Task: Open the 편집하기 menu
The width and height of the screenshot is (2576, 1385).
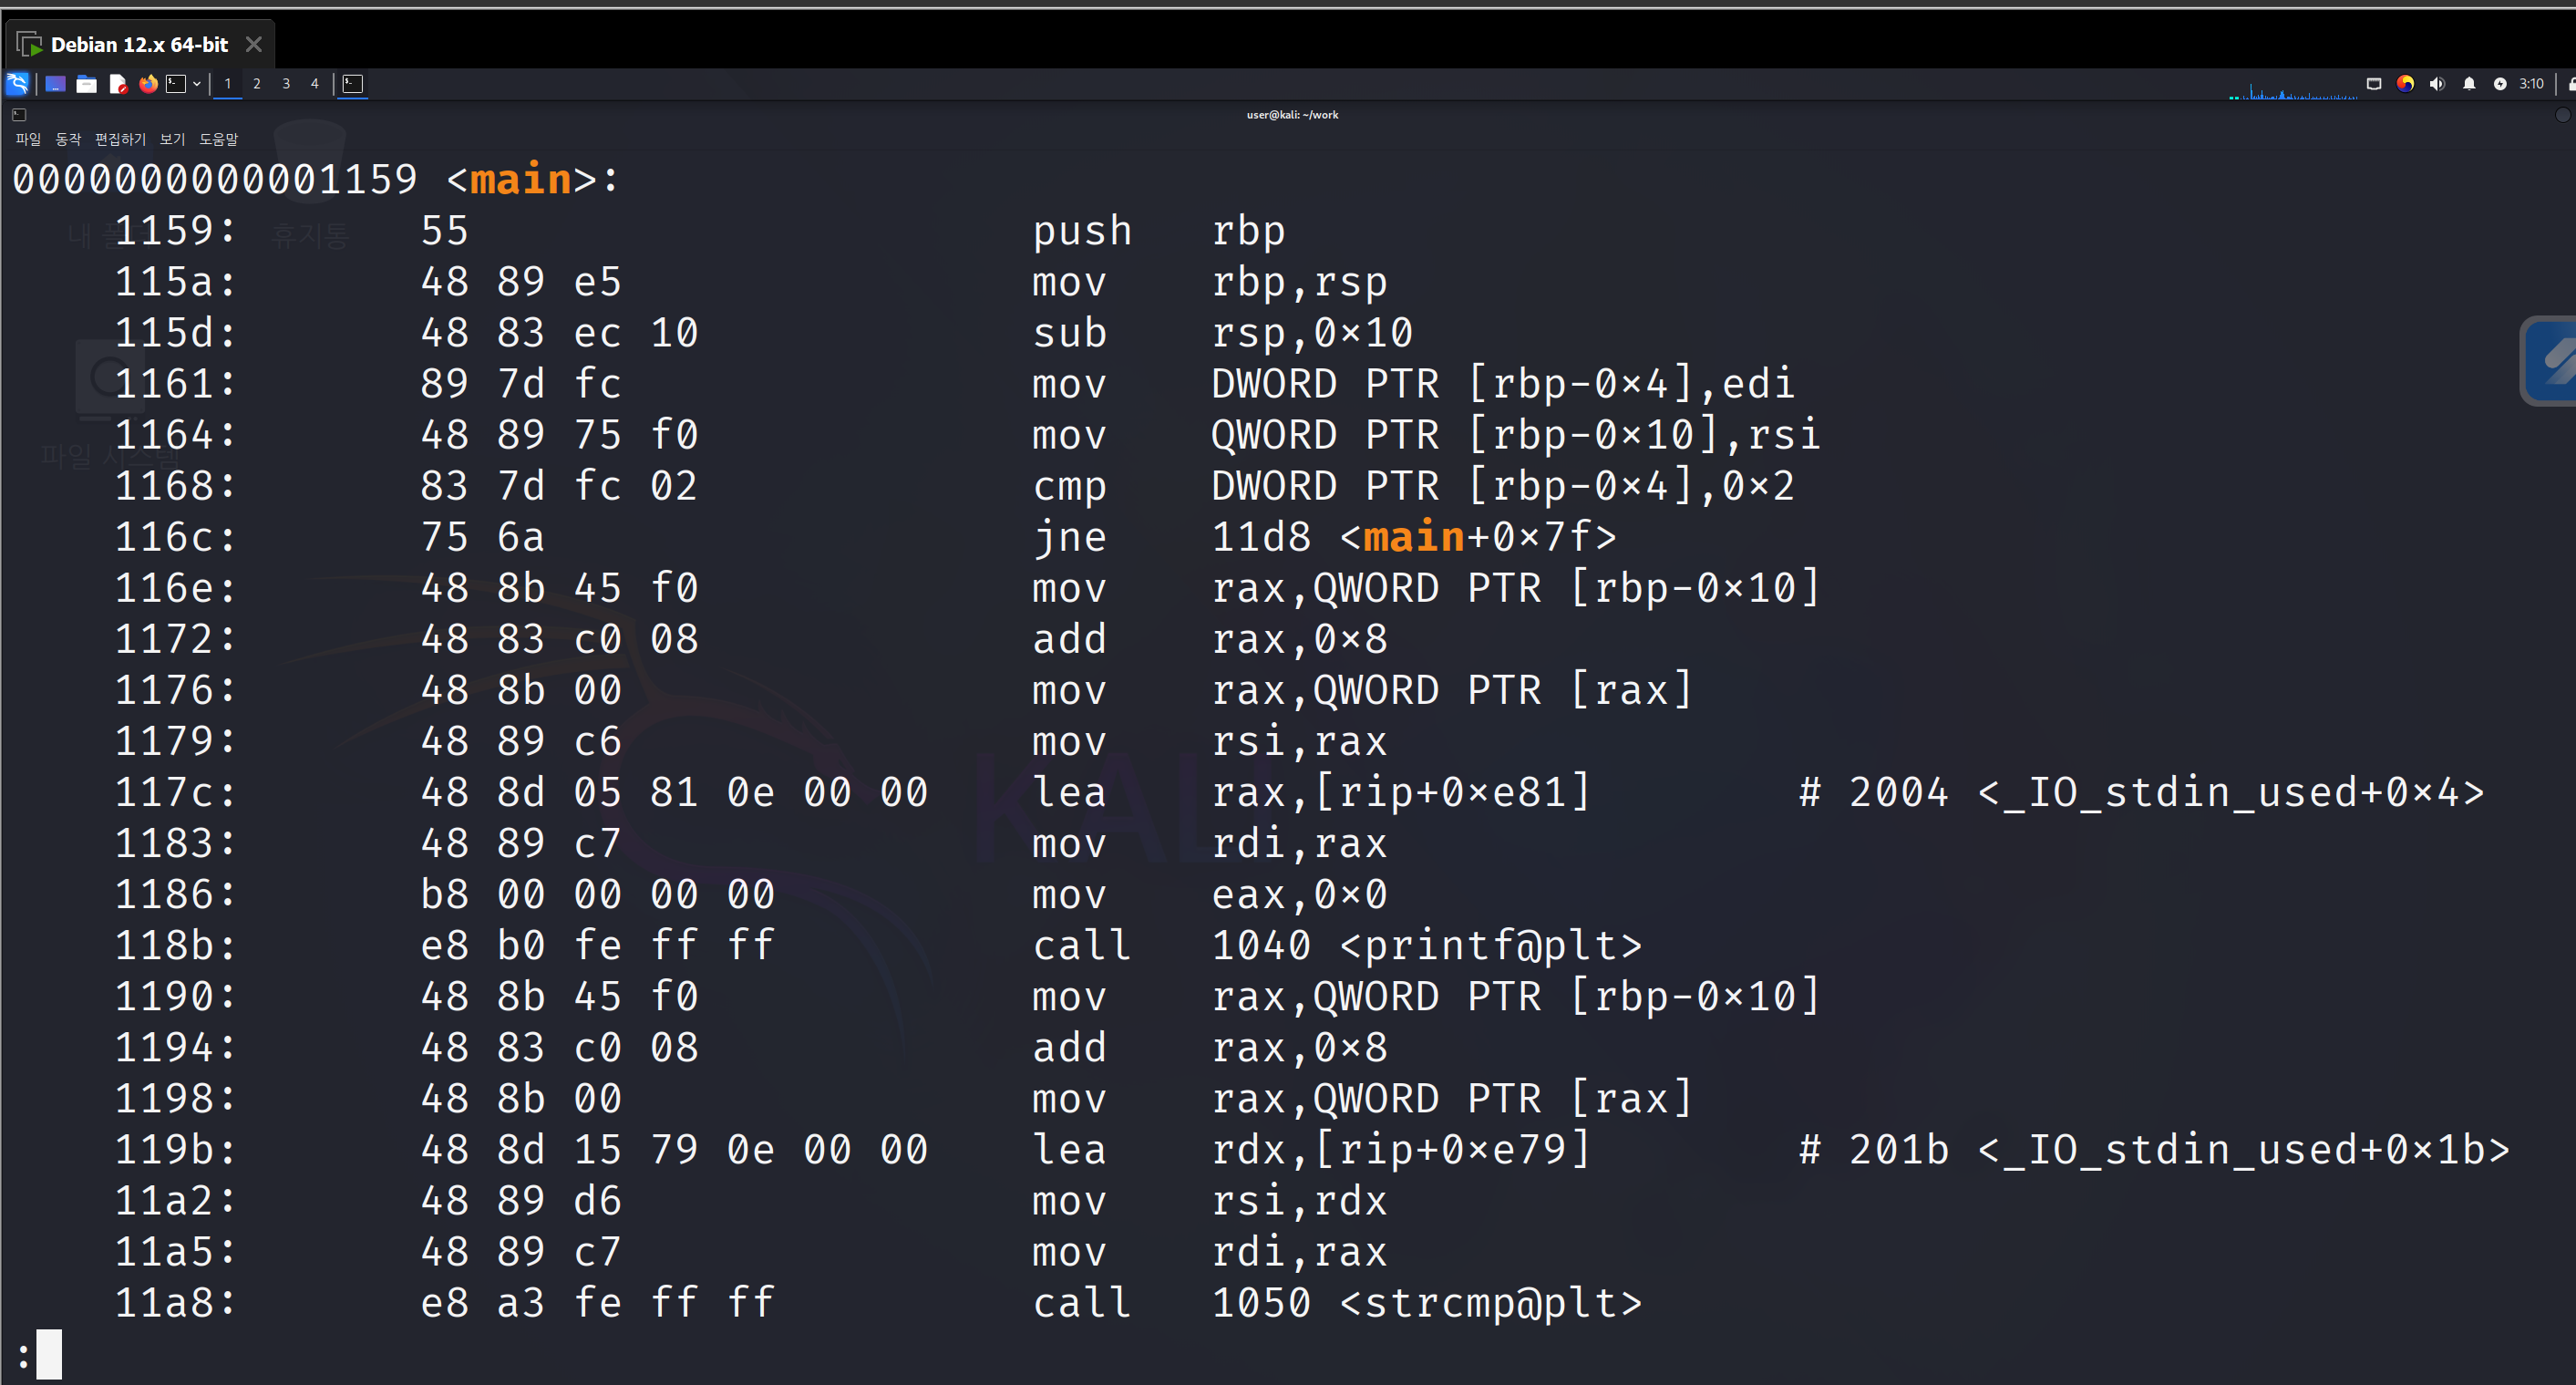Action: pos(120,139)
